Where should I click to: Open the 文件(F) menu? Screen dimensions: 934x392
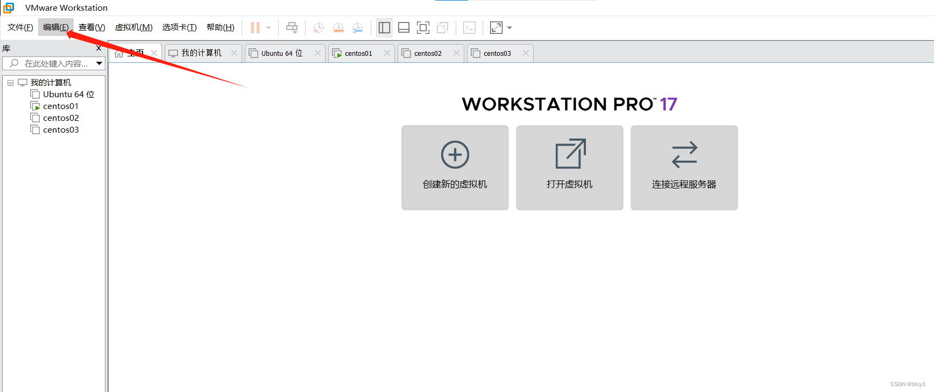20,27
